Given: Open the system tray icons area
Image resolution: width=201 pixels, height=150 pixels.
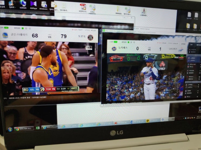Looking at the screenshot, I should pos(189,118).
